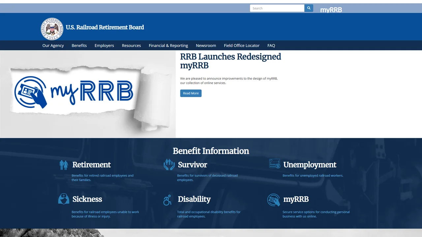Open the Unemployment benefits heading

coord(310,165)
